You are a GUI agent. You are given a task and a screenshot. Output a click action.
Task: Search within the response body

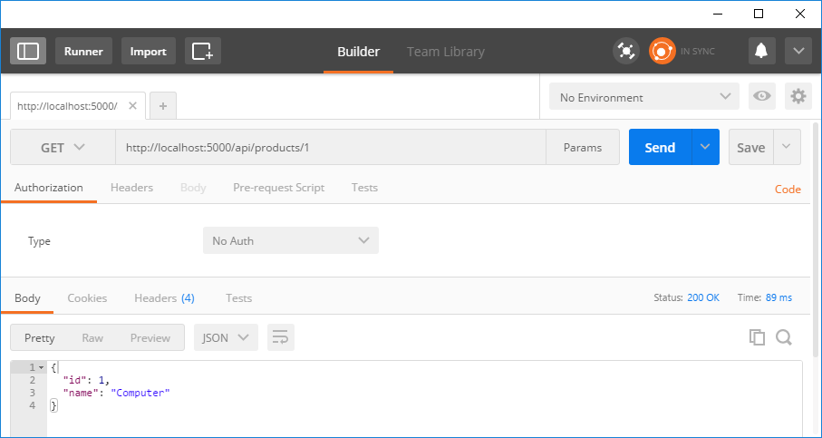tap(784, 337)
